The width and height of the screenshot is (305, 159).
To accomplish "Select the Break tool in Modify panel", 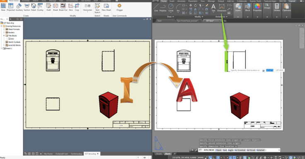I will pos(56,7).
